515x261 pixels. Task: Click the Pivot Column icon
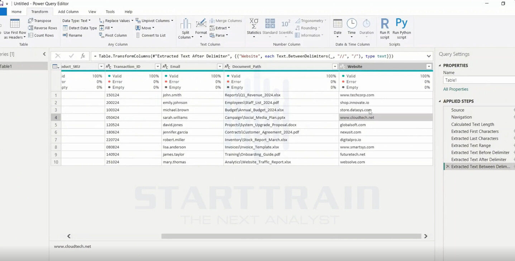(101, 35)
